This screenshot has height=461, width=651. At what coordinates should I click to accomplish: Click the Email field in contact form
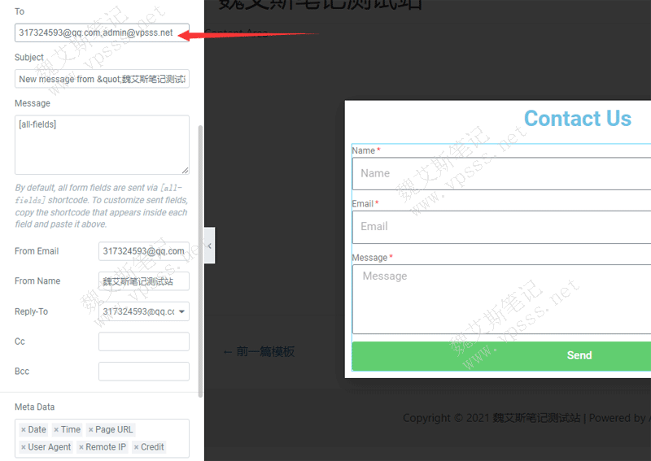(500, 227)
